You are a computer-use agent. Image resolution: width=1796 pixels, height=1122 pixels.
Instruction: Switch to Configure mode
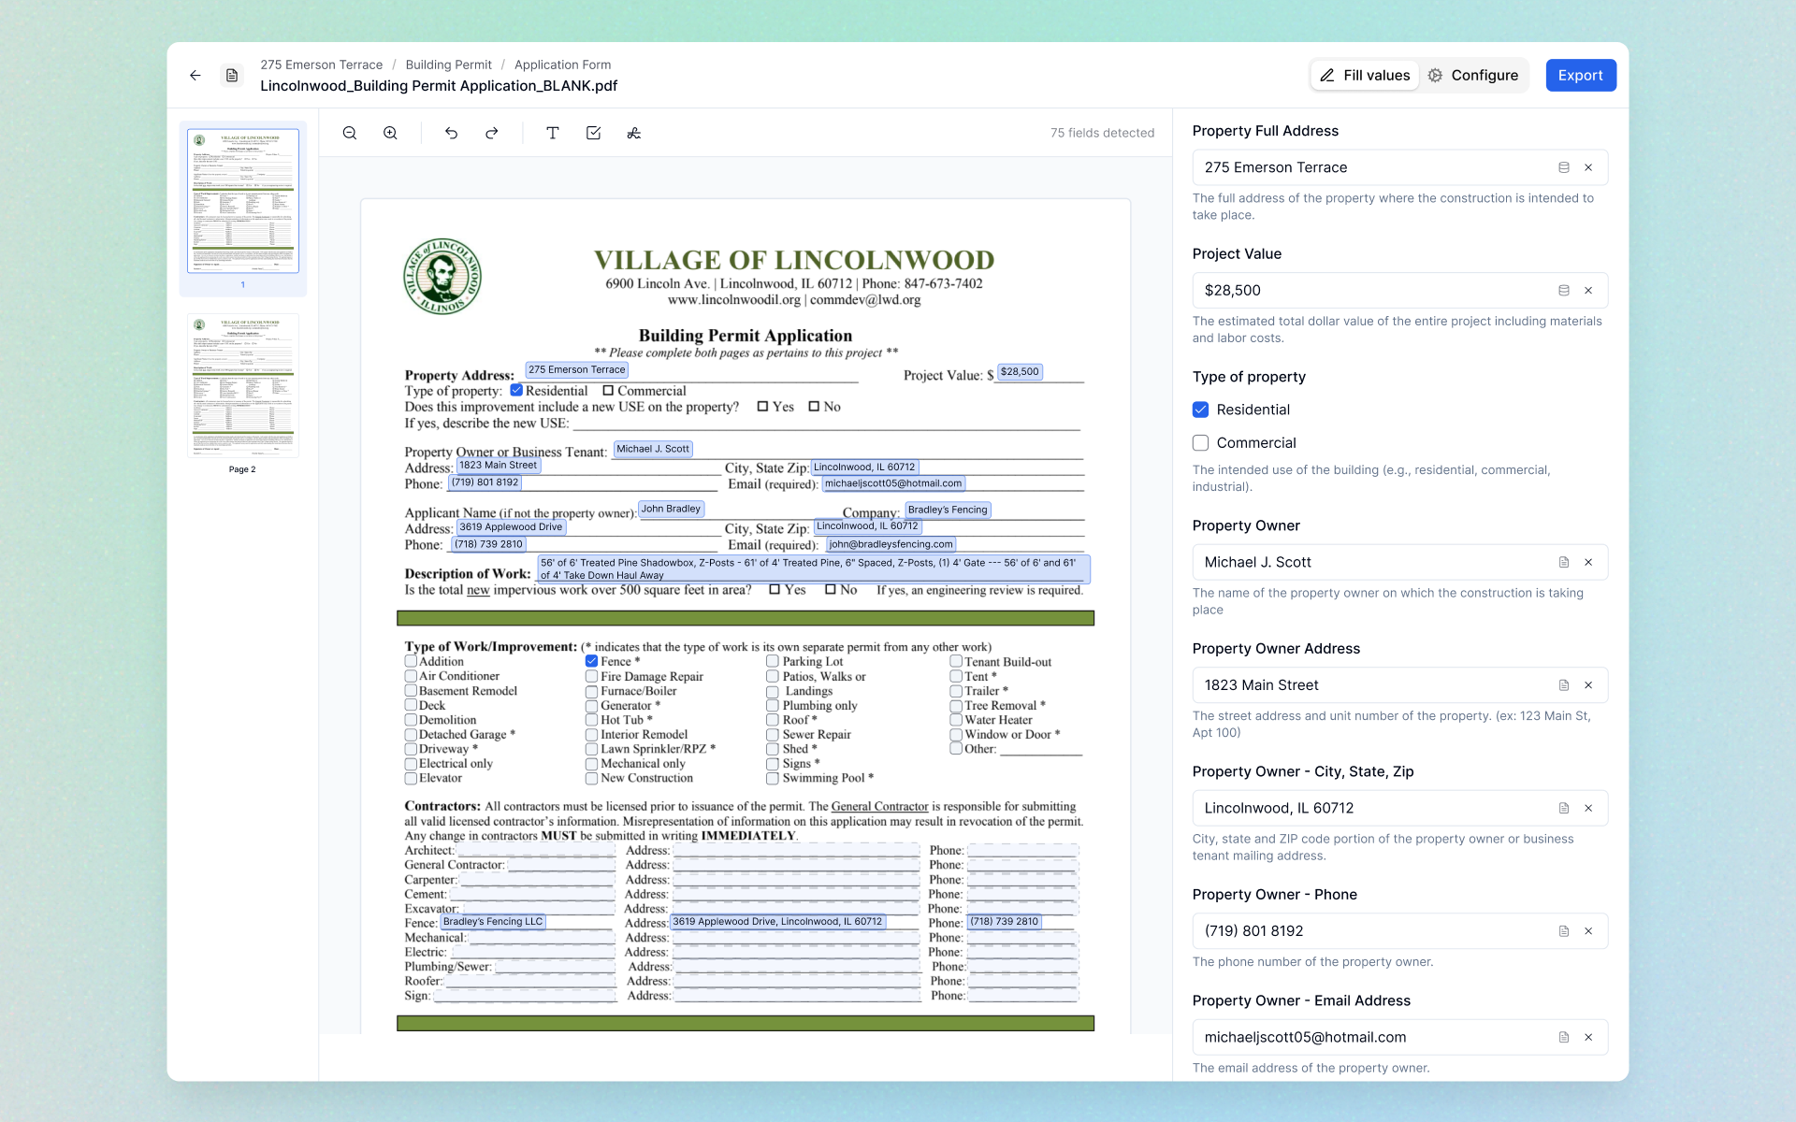click(1473, 76)
